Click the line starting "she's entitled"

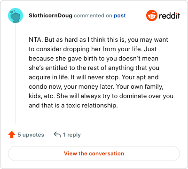coord(94,68)
